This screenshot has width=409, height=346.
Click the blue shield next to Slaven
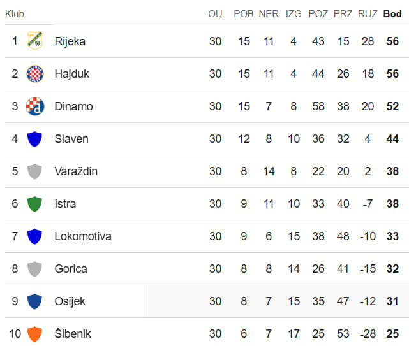pyautogui.click(x=34, y=139)
